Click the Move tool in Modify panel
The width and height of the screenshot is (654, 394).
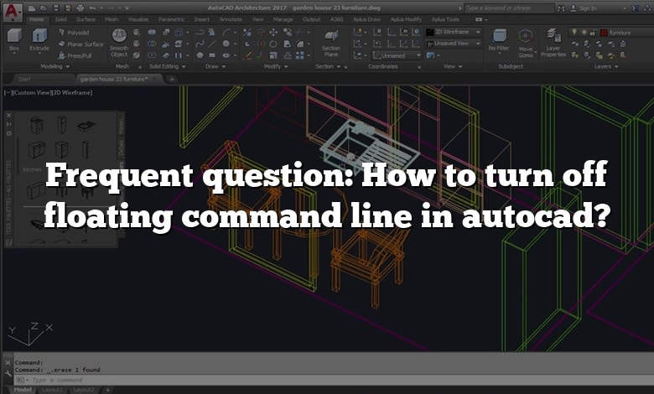click(x=273, y=32)
